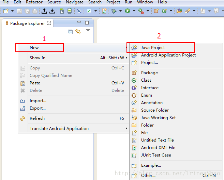224x180 pixels.
Task: Click the Open Type toolbar icon
Action: (179, 11)
